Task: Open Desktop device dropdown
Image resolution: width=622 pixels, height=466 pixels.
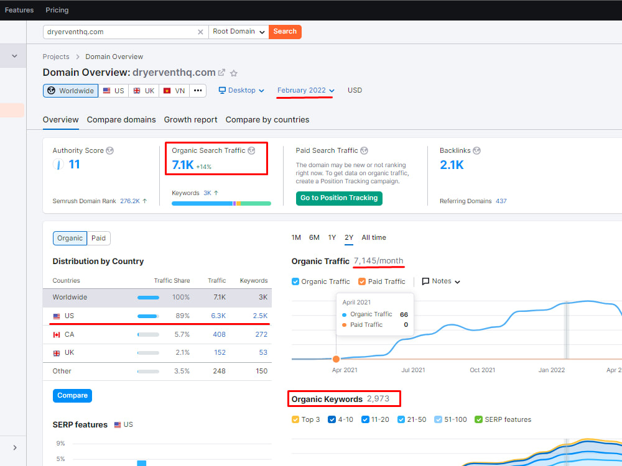Action: click(241, 90)
